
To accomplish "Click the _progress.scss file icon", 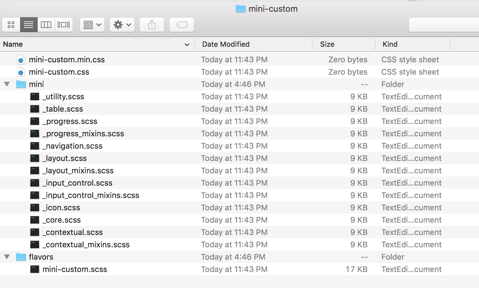I will pos(35,121).
